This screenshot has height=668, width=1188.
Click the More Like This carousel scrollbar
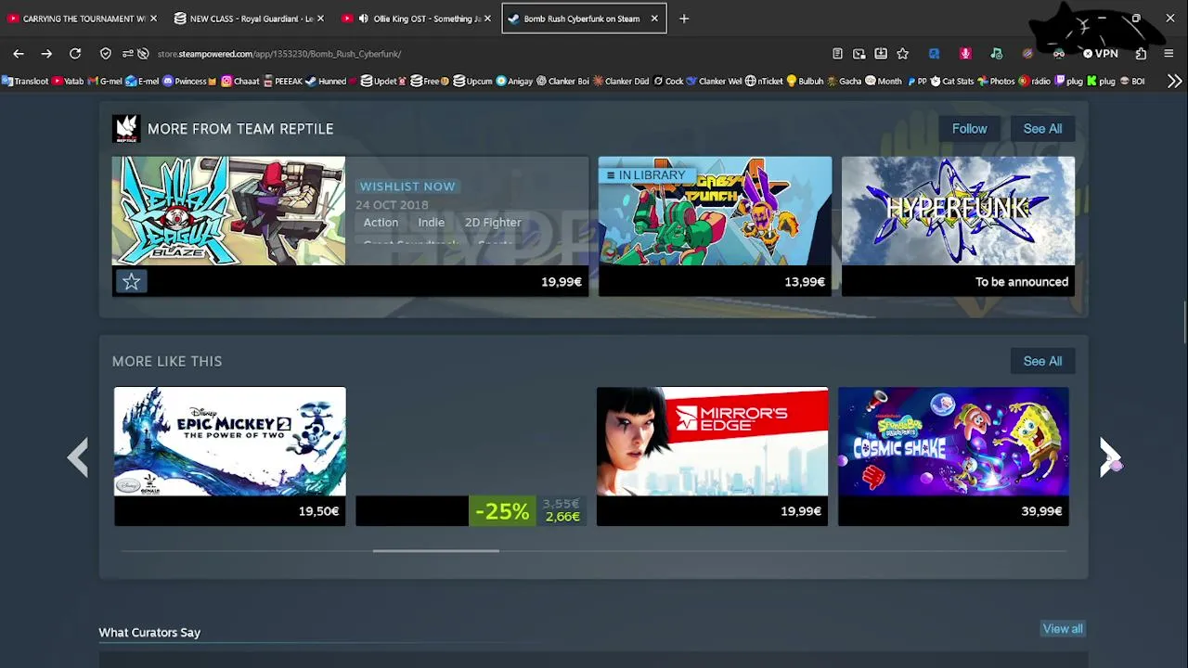coord(435,551)
